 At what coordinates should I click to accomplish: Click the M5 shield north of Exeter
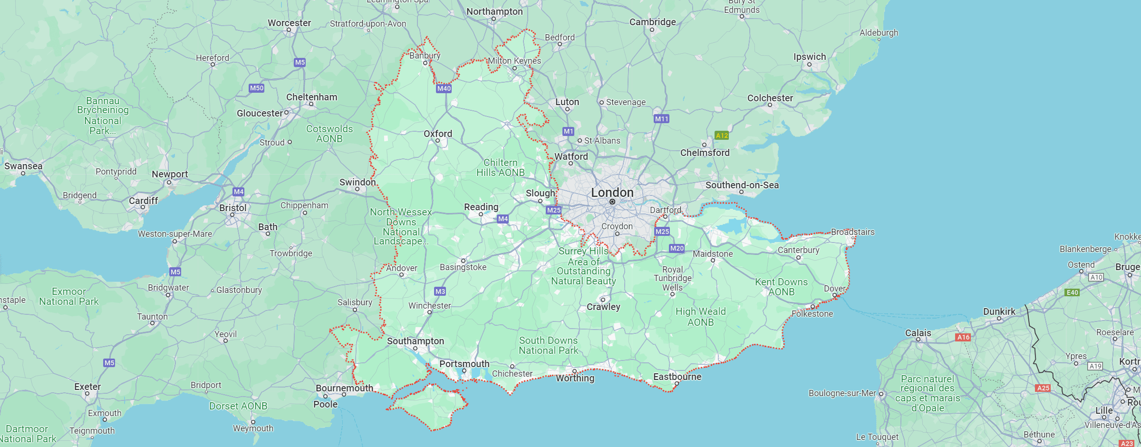point(109,363)
